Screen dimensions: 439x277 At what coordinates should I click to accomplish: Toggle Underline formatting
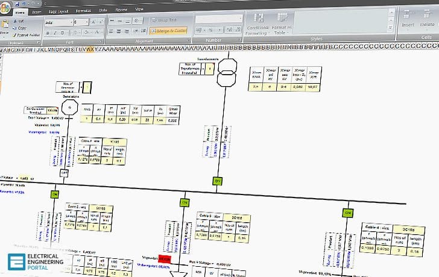[62, 33]
